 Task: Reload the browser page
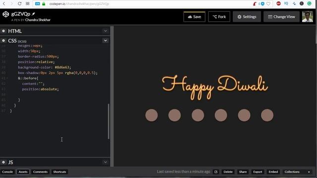19,3
